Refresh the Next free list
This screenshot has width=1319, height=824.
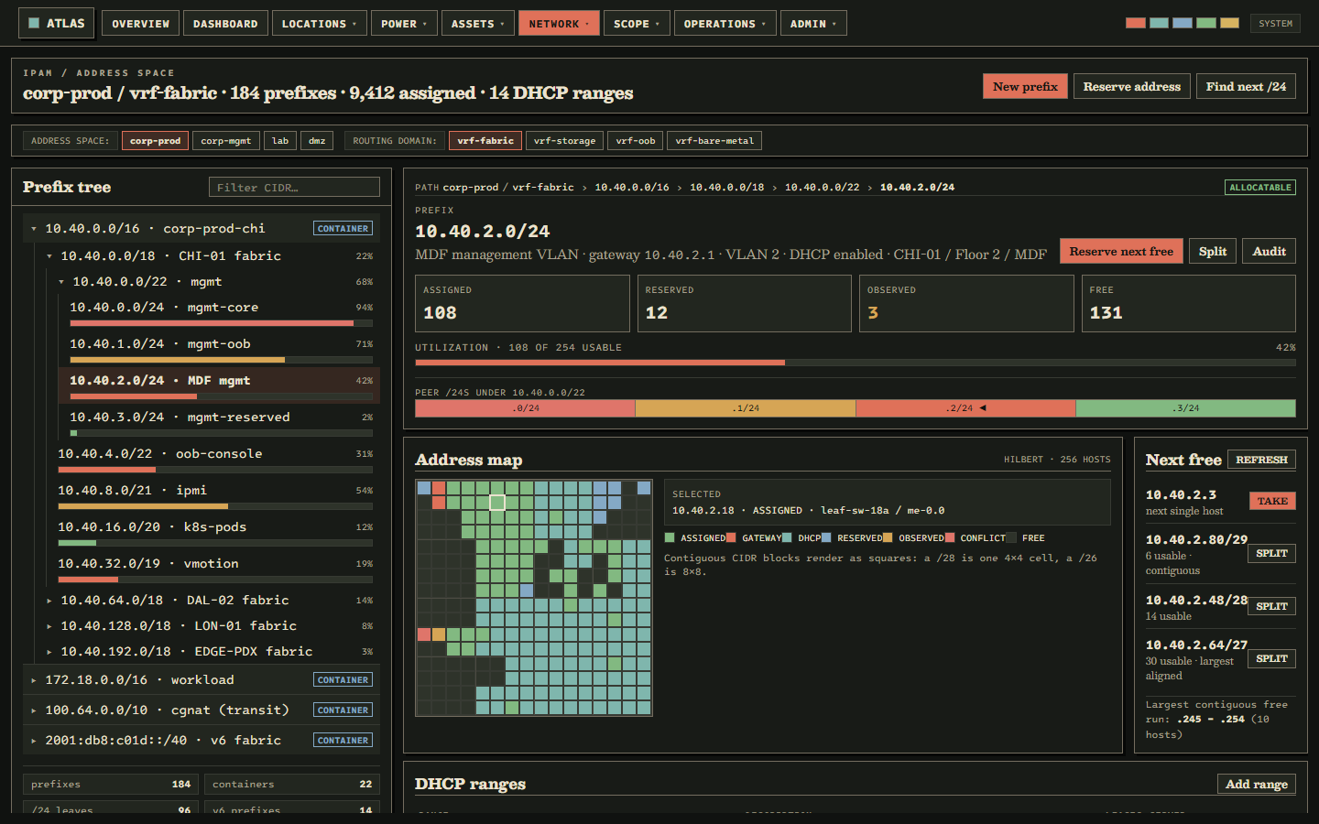pyautogui.click(x=1261, y=460)
